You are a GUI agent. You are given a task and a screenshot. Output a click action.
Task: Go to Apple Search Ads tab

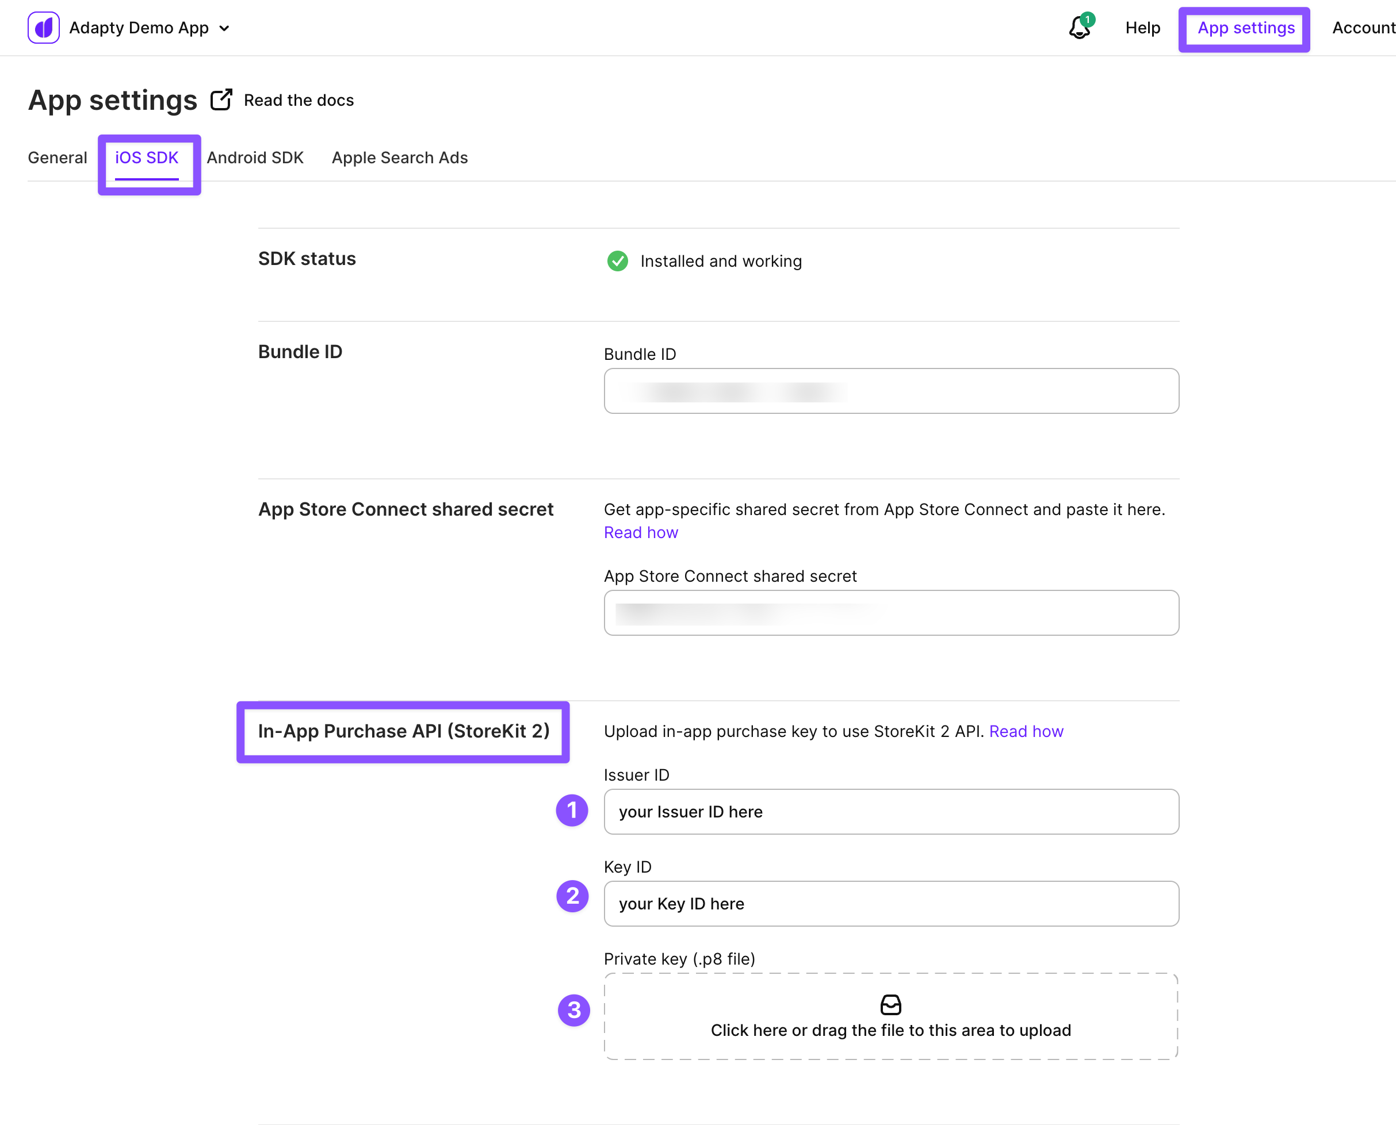[399, 158]
